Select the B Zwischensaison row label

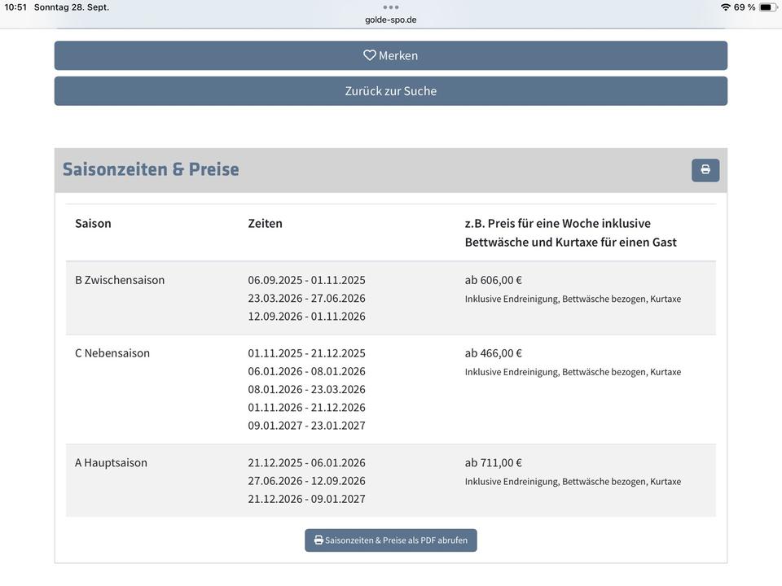(120, 280)
